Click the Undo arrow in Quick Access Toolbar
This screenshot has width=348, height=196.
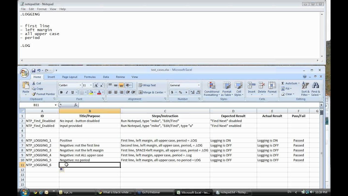click(x=39, y=71)
